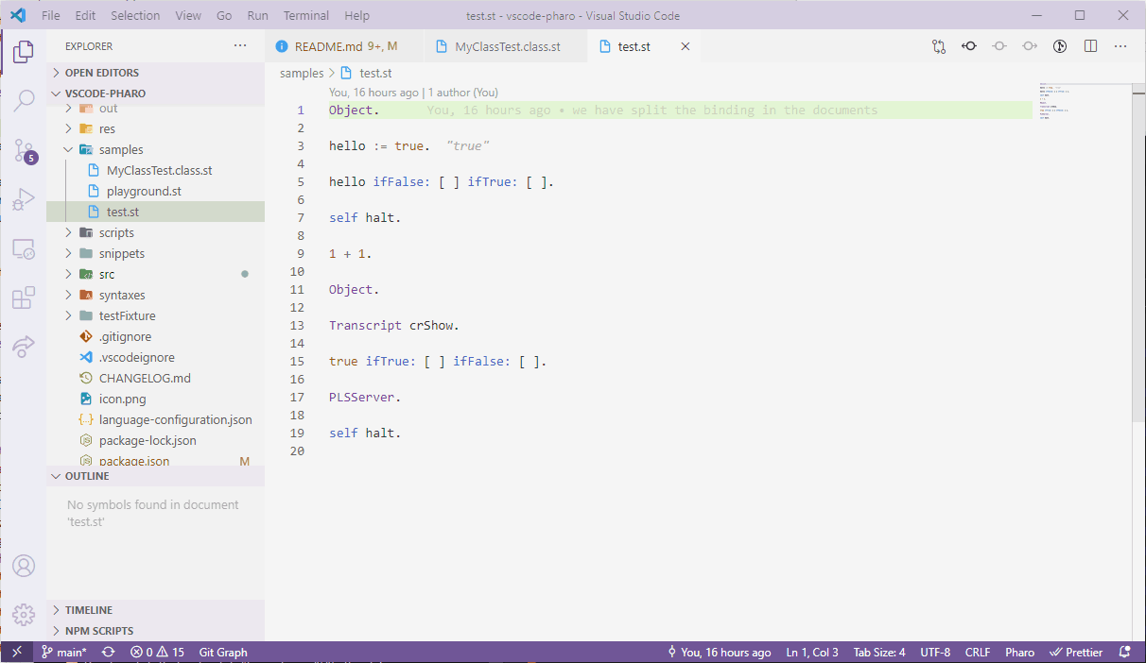Viewport: 1146px width, 663px height.
Task: Click the VS Code logo in title bar
Action: coord(17,15)
